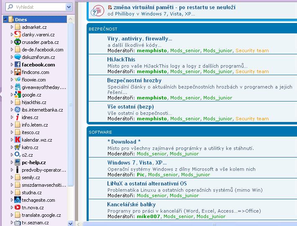Open LiNuX a ostatní alternativní OS forum
The width and height of the screenshot is (297, 226).
tap(147, 183)
